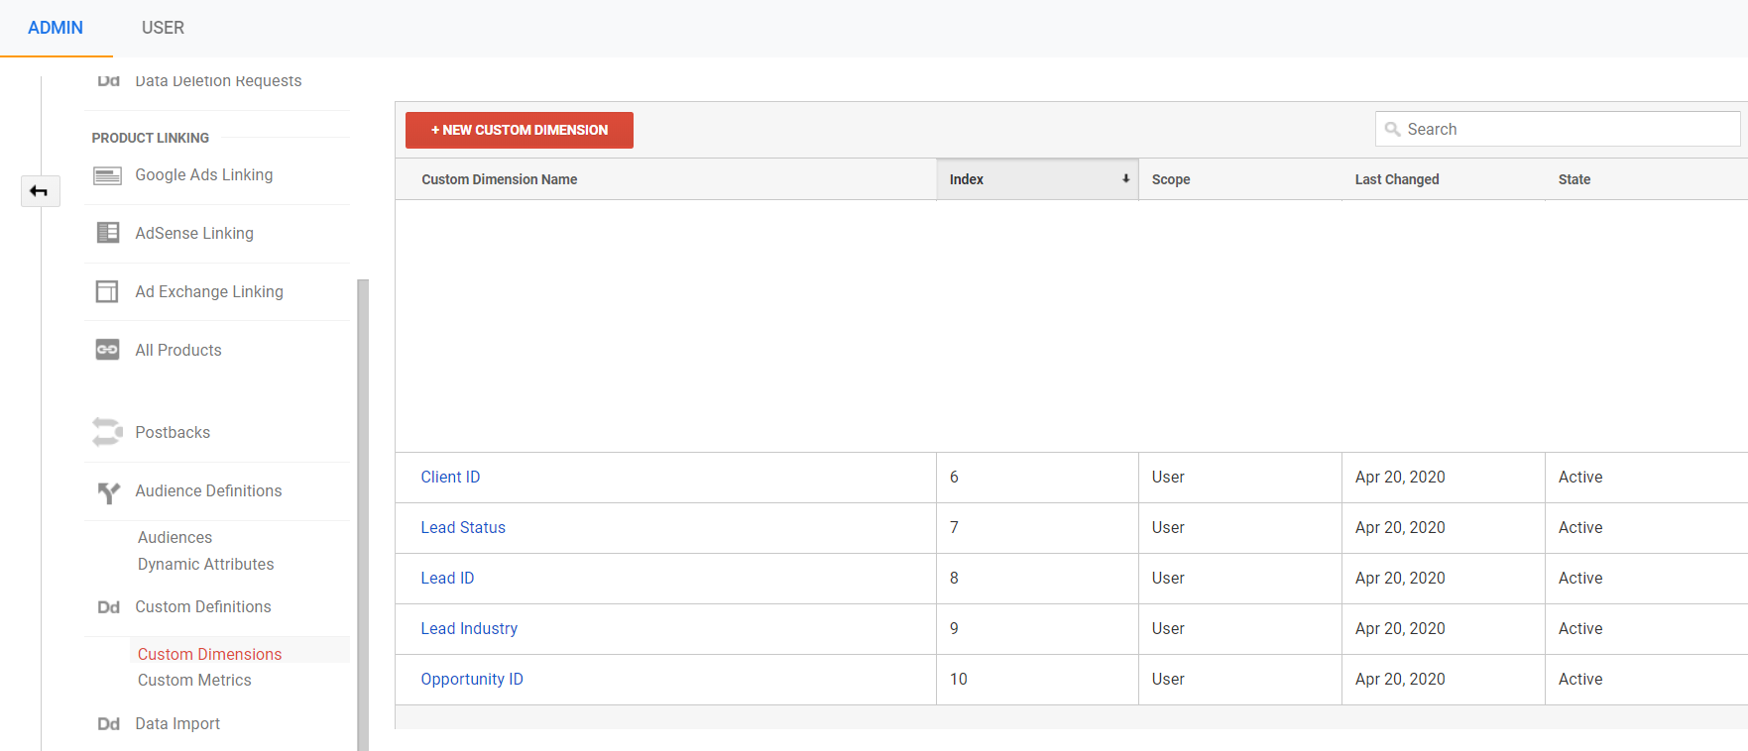This screenshot has height=751, width=1748.
Task: Click Apr 20, 2020 in Opportunity ID row
Action: (1400, 680)
